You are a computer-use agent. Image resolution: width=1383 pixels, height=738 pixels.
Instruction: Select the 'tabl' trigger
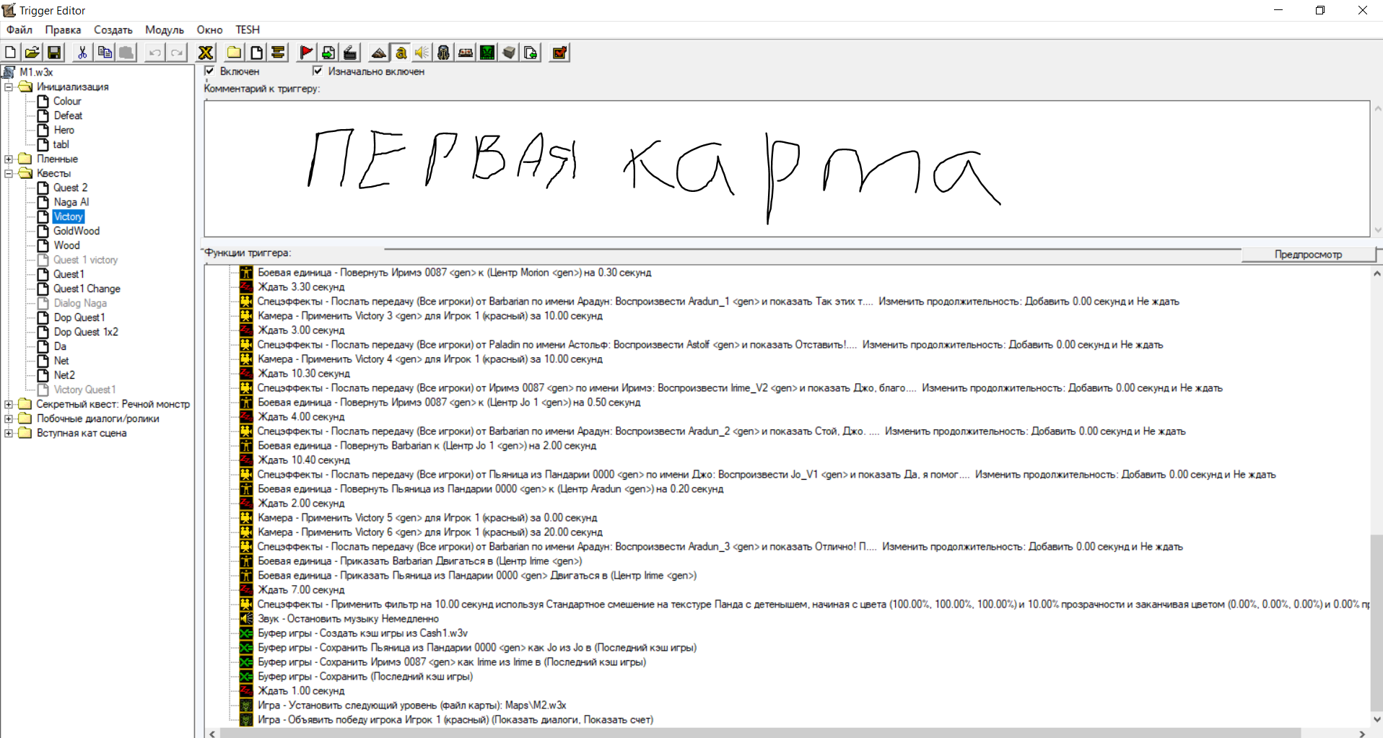[x=61, y=144]
